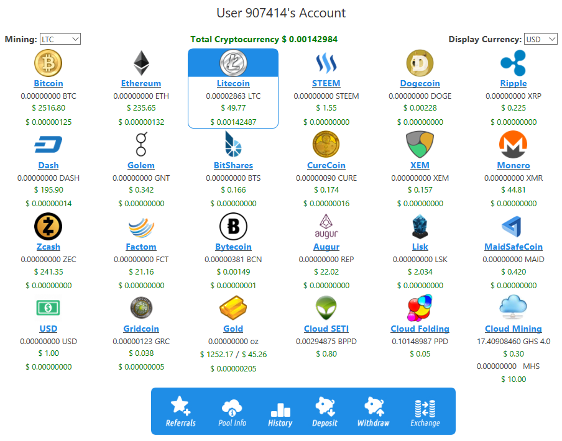
Task: Follow the Dogecoin link
Action: [420, 83]
